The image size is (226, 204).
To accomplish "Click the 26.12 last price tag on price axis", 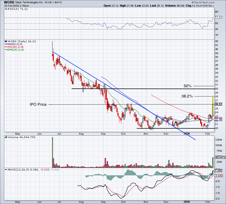I will click(x=218, y=104).
